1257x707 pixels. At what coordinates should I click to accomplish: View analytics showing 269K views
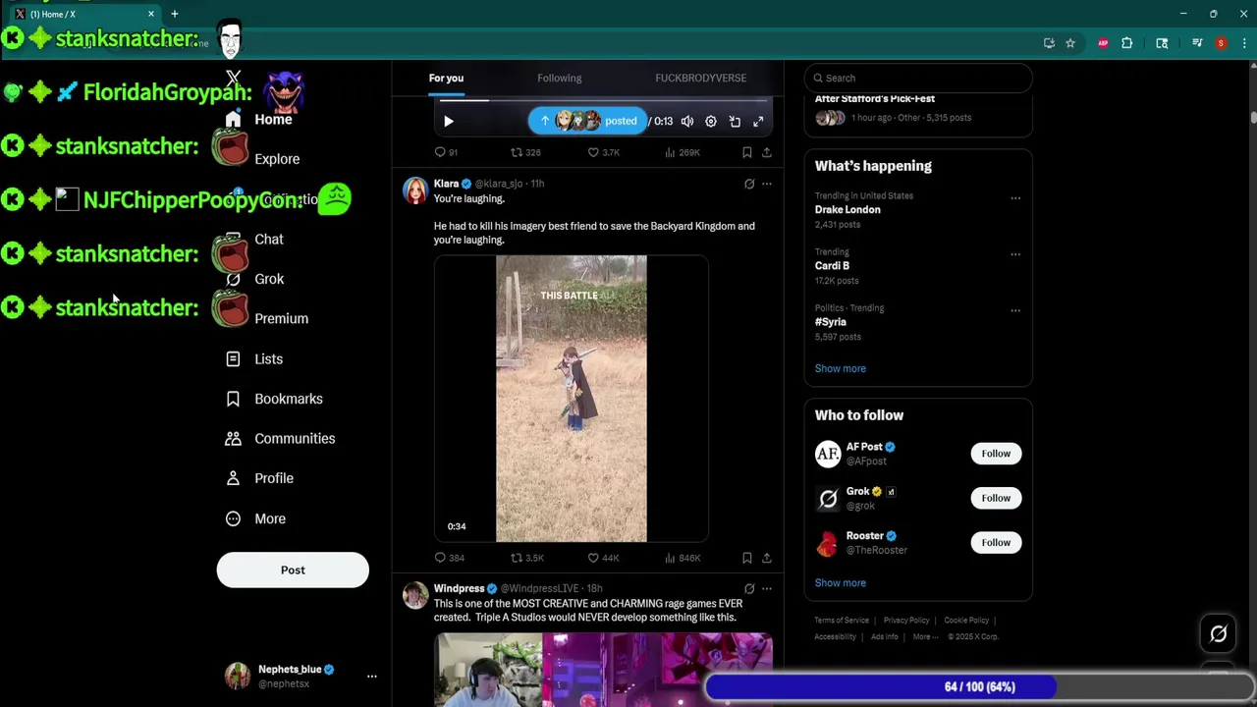(x=683, y=152)
